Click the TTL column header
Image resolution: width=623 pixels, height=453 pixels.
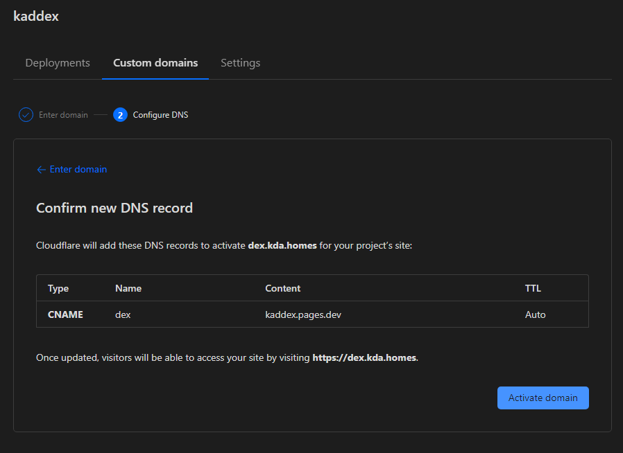[x=533, y=288]
